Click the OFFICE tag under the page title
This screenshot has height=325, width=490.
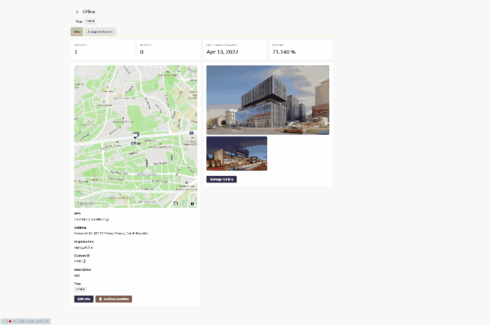coord(91,22)
